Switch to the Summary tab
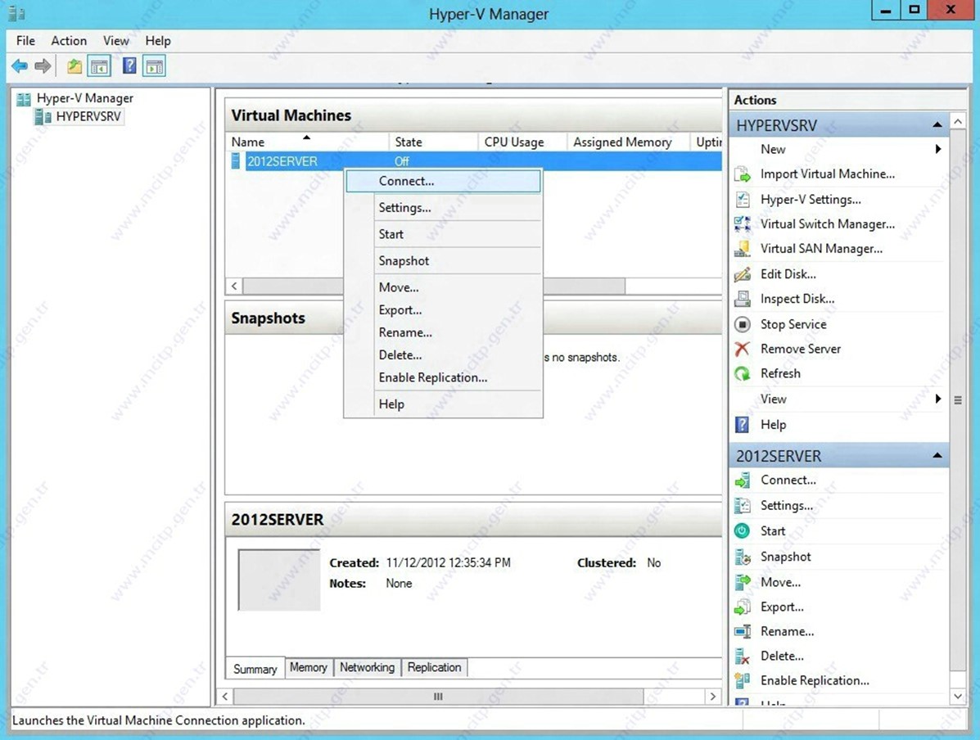The width and height of the screenshot is (980, 740). click(x=255, y=669)
